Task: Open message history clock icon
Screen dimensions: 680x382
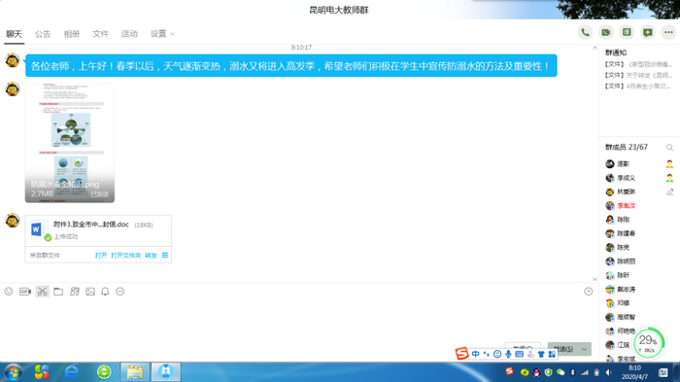Action: pos(589,292)
